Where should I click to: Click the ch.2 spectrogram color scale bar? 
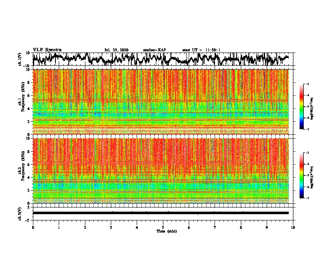click(x=301, y=175)
